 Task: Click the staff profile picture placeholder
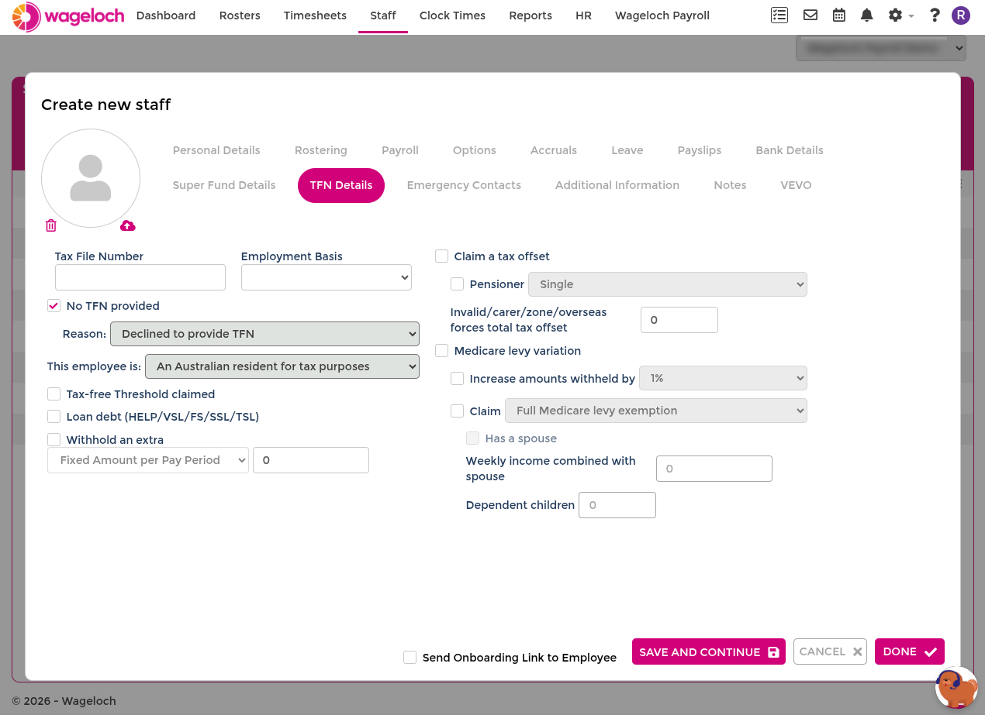tap(91, 178)
